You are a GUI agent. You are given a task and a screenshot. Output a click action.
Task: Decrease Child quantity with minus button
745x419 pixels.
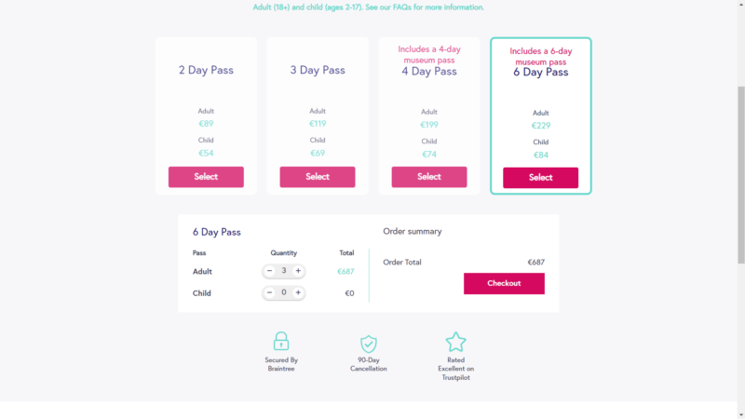click(269, 292)
